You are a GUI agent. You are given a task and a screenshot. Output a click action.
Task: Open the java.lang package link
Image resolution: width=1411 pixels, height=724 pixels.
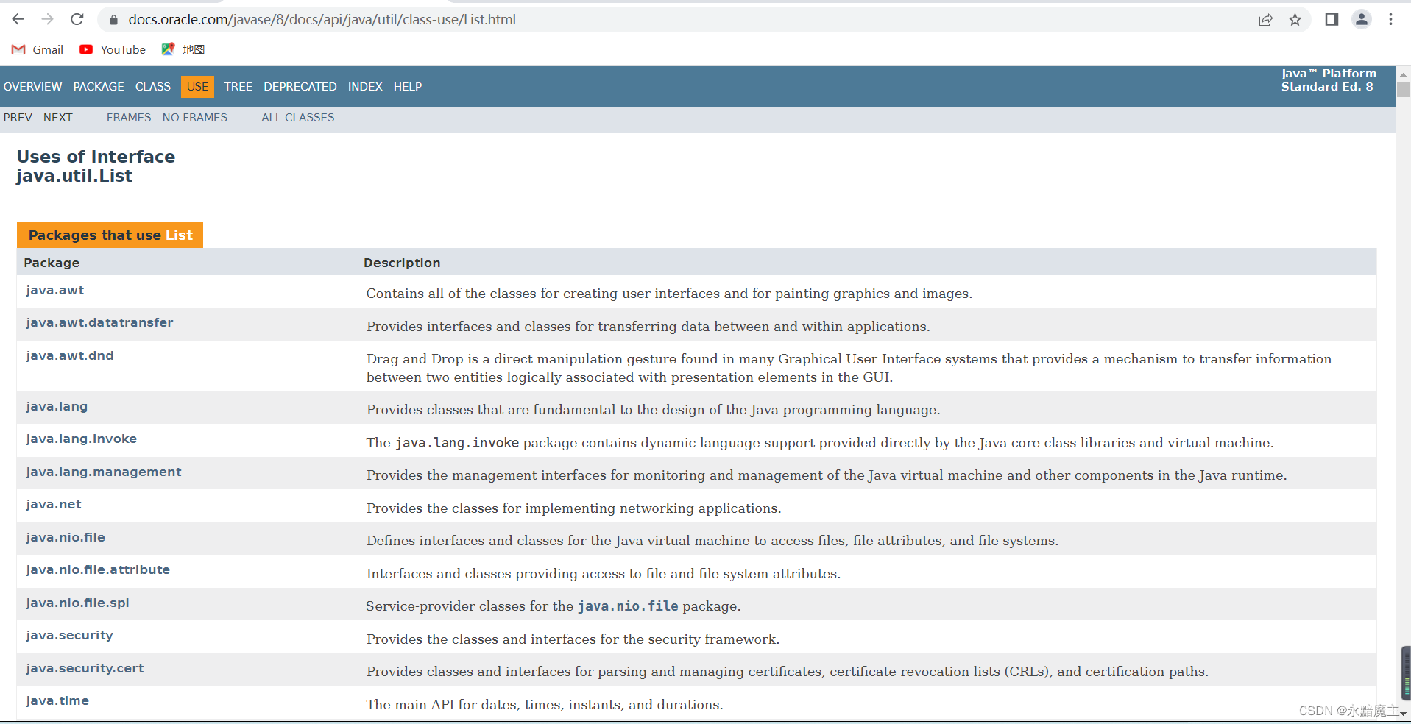(57, 407)
